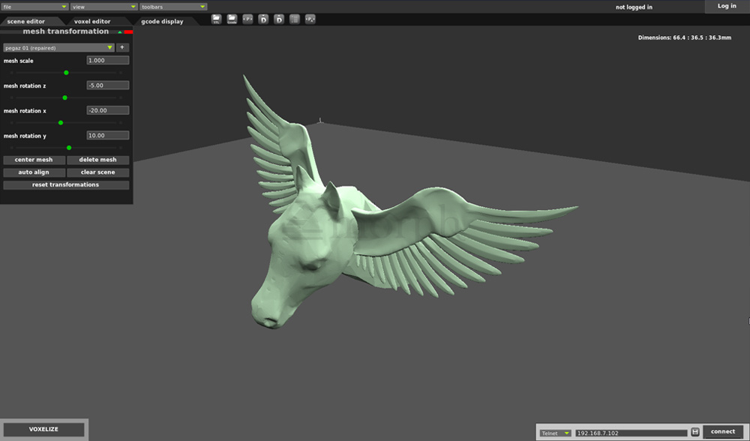Screen dimensions: 750x441
Task: Click the open Gcode file folder icon
Action: (232, 19)
